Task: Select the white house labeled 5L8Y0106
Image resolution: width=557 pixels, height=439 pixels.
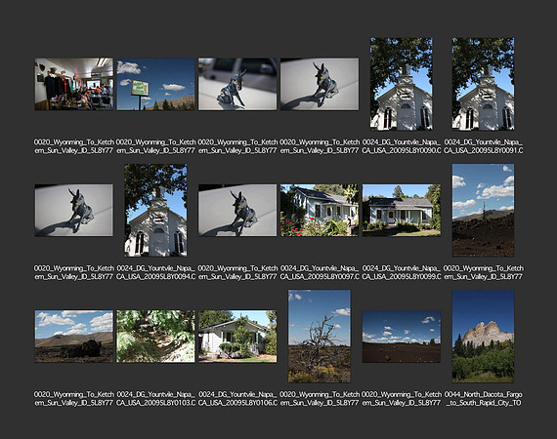Action: 237,337
